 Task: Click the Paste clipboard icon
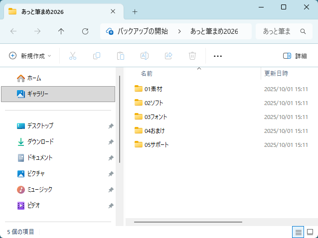(121, 56)
